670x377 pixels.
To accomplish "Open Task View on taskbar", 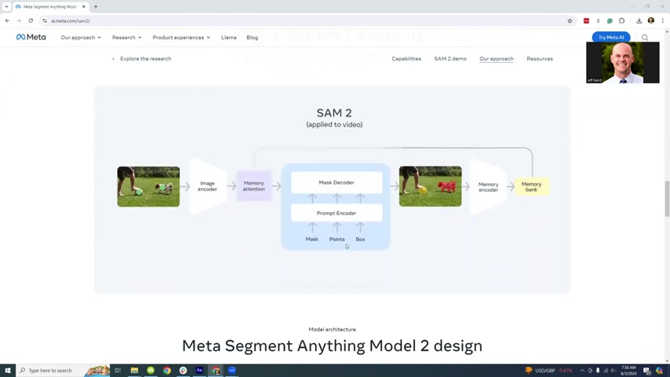I will pos(118,371).
